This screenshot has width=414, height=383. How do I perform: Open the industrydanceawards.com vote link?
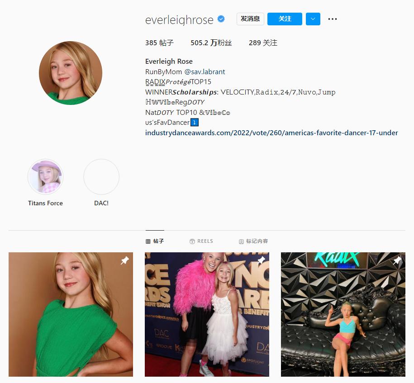(x=271, y=132)
